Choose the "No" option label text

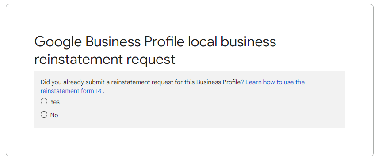[54, 115]
